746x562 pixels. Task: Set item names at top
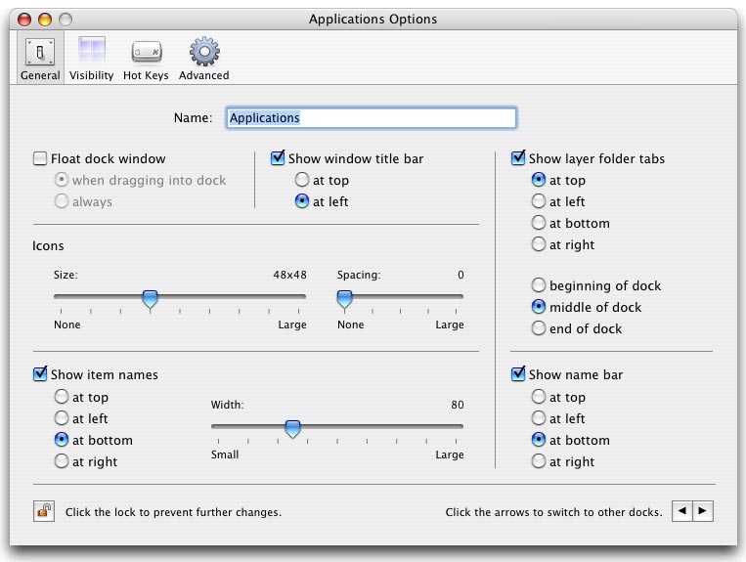click(62, 397)
